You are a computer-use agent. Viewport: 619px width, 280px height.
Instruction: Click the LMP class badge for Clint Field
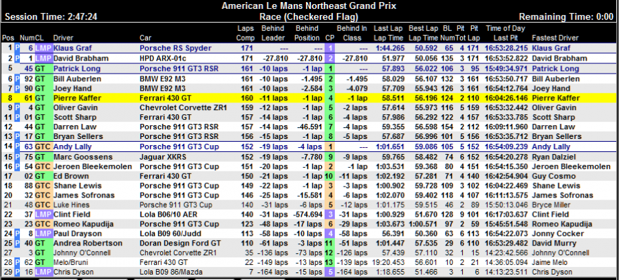43,214
